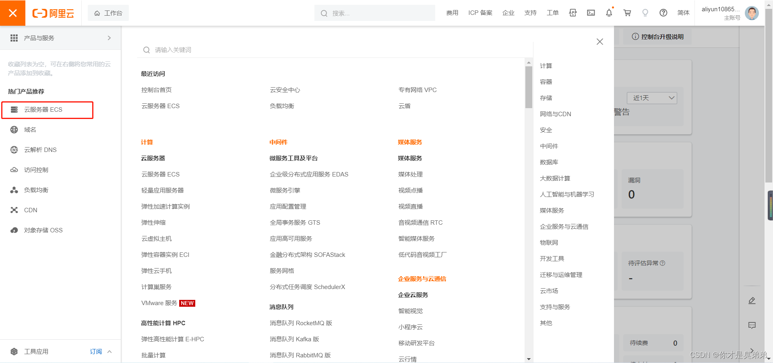
Task: Open 工单 menu in header
Action: click(x=552, y=13)
